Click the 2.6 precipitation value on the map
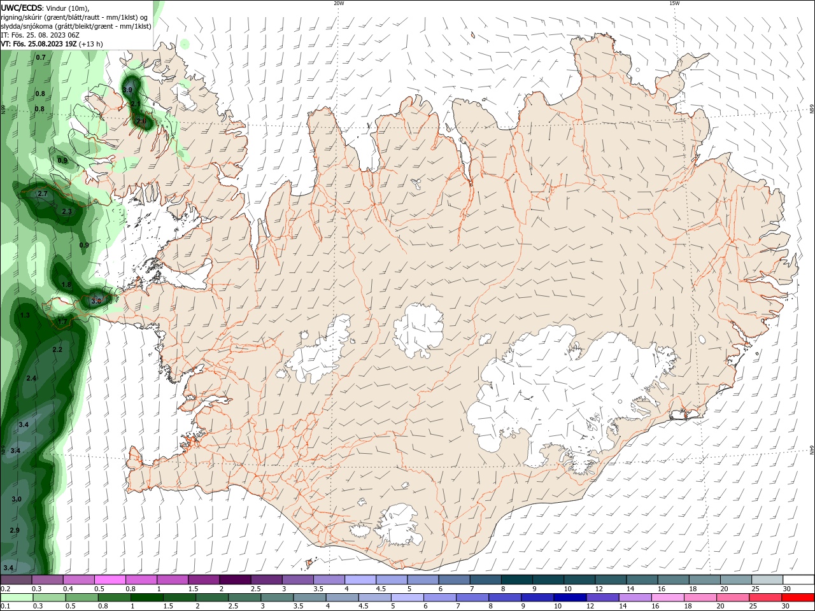Viewport: 815px width, 611px height. click(x=141, y=121)
